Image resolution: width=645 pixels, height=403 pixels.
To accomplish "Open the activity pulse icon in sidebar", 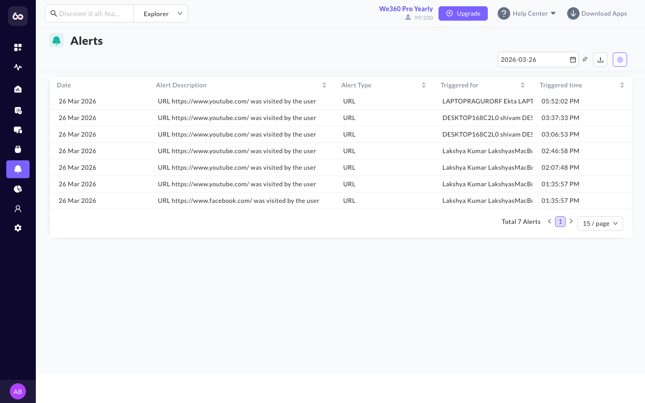I will (18, 67).
